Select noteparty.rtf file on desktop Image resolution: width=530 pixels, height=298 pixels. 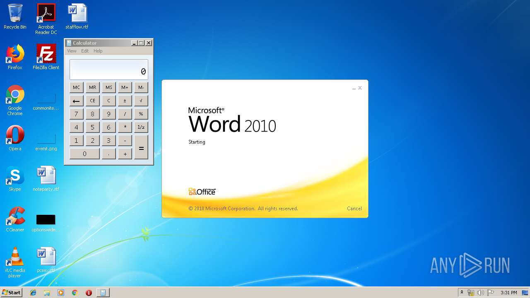coord(46,179)
